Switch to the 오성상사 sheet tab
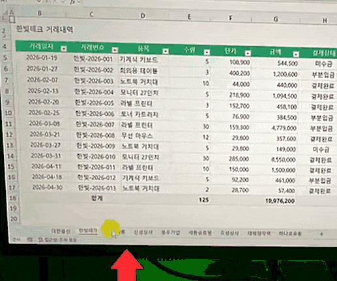 tap(229, 234)
